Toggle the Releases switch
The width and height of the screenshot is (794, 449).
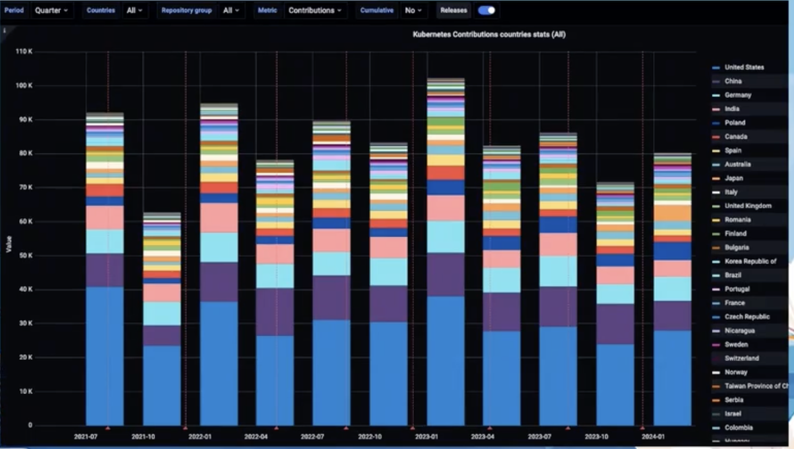click(x=486, y=10)
